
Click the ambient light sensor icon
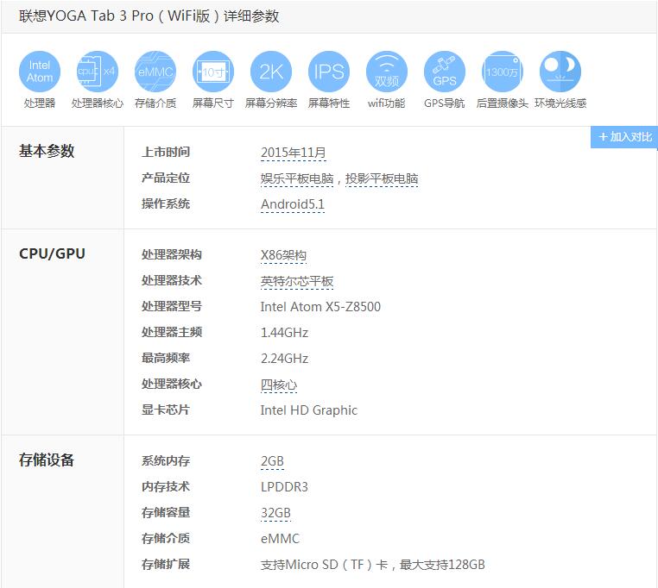(560, 72)
